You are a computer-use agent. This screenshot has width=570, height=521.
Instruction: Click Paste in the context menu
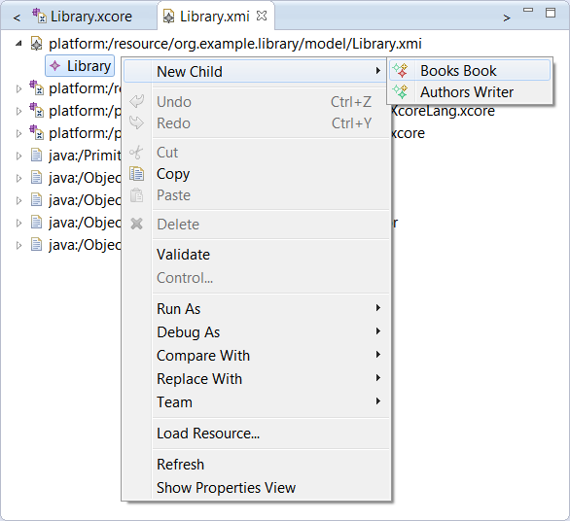point(256,195)
